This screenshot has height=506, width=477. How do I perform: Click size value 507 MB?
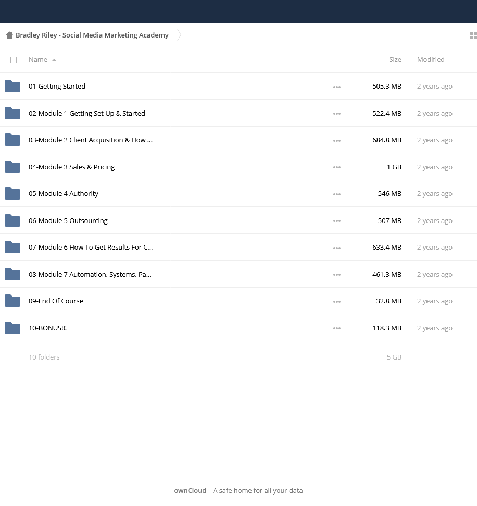pyautogui.click(x=390, y=220)
